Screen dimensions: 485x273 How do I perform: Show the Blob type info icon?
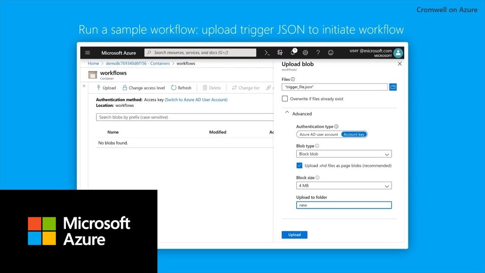pos(317,146)
